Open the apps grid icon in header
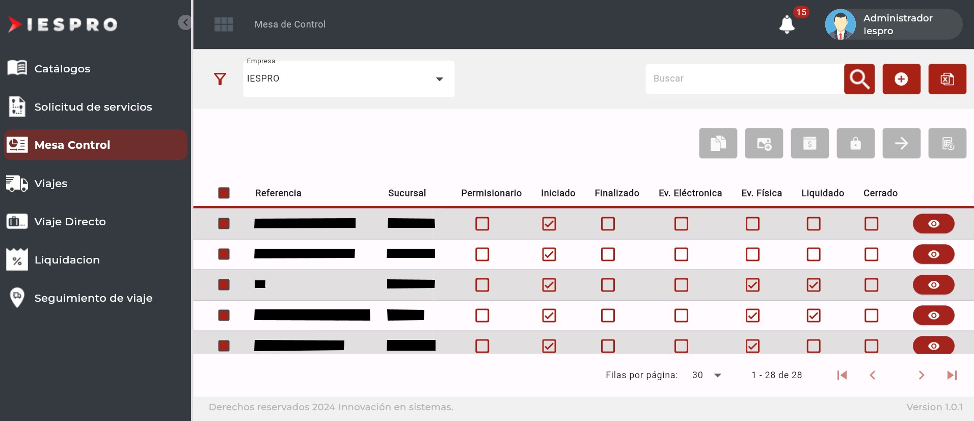The height and width of the screenshot is (421, 974). pyautogui.click(x=224, y=24)
